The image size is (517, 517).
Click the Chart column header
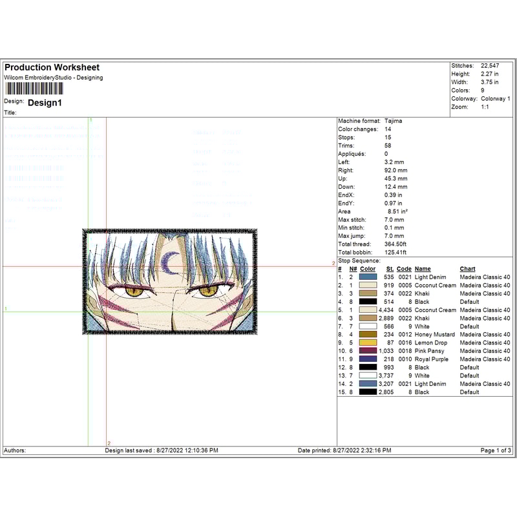pyautogui.click(x=468, y=269)
